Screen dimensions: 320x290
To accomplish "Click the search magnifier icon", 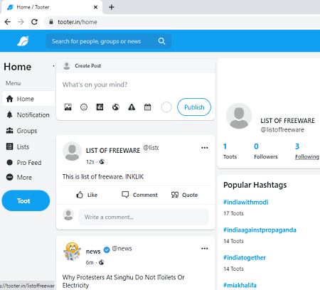I will [161, 41].
